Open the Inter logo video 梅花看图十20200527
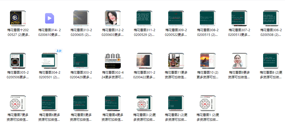The image size is (285, 132). click(x=18, y=18)
